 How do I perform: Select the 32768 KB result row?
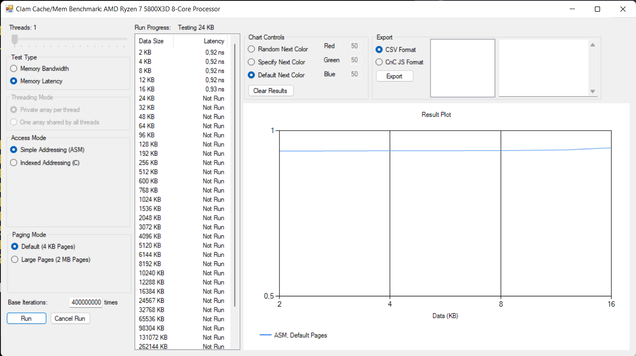pos(182,310)
